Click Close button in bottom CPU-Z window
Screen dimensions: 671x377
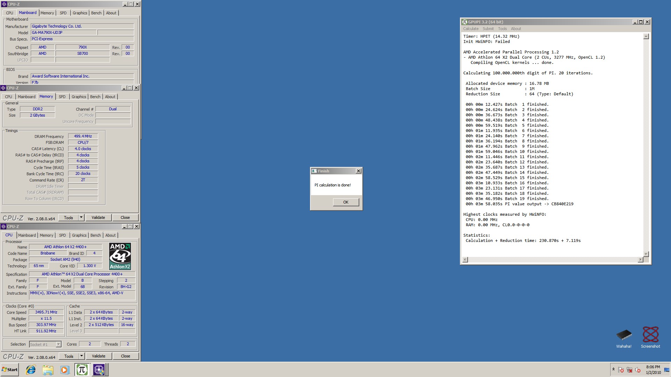(125, 356)
